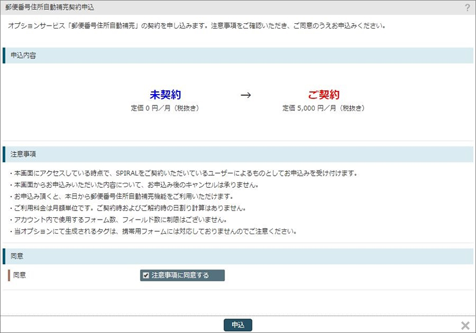
Task: Select the ご契約 status text
Action: click(x=323, y=95)
